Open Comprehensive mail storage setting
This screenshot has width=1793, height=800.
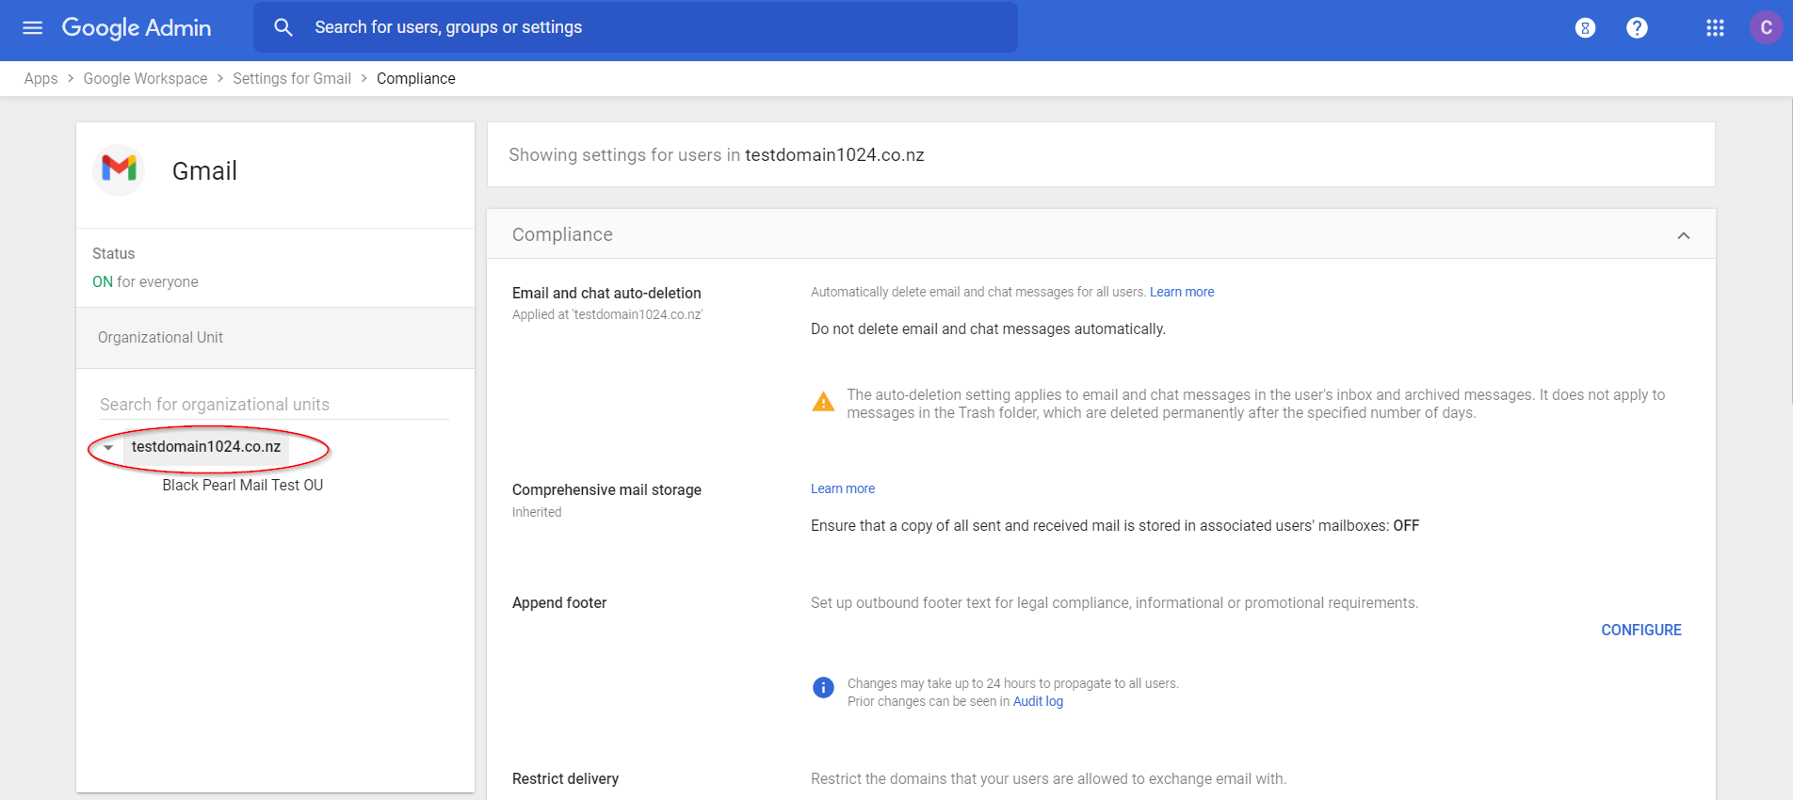(x=606, y=490)
